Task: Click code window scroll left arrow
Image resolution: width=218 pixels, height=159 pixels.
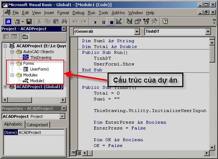Action: (85, 153)
